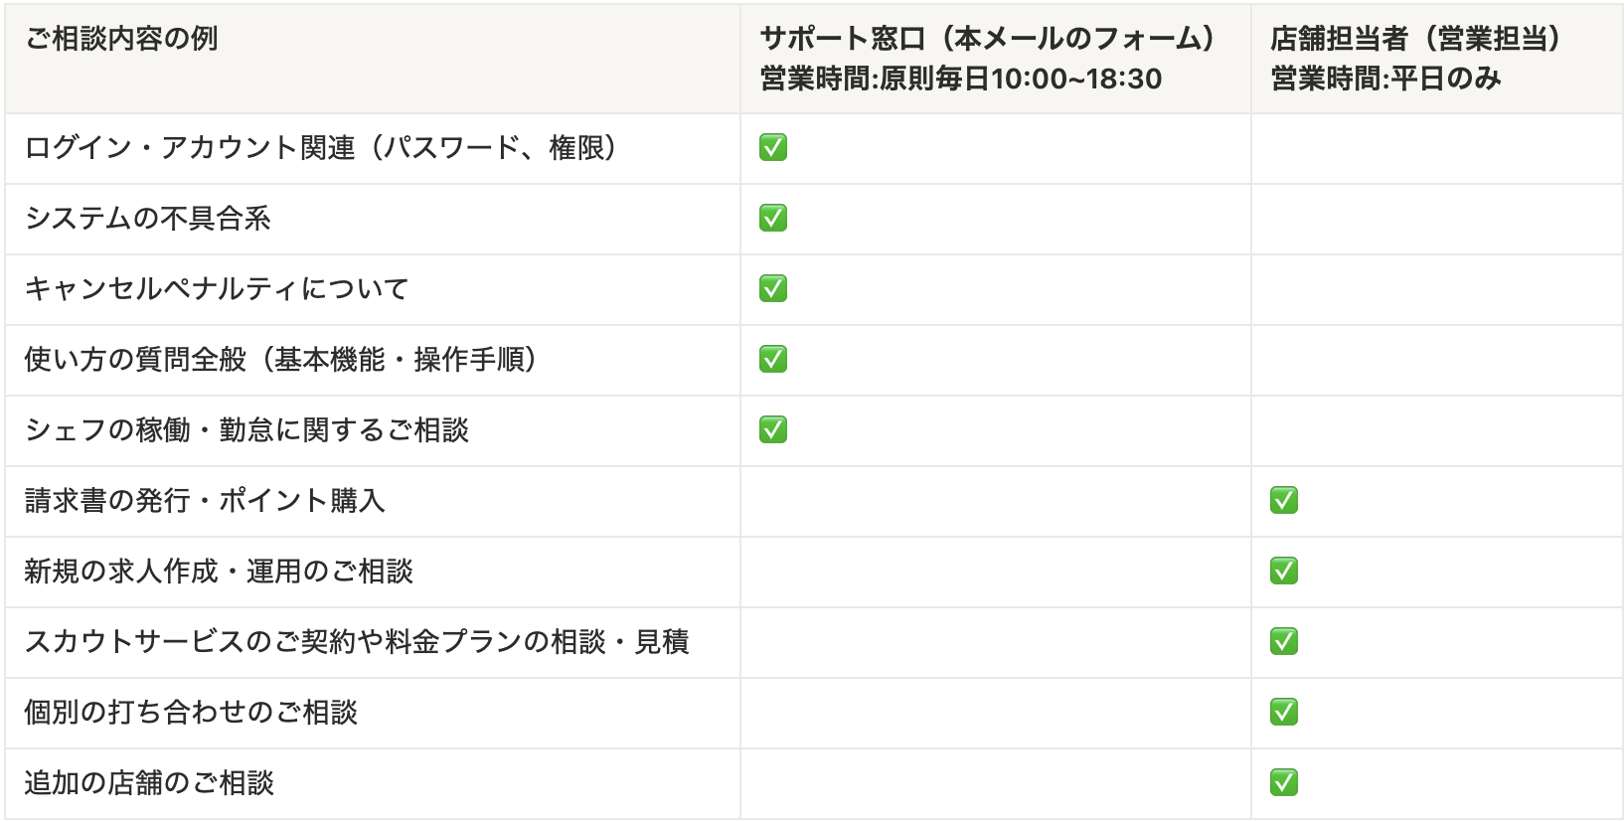The width and height of the screenshot is (1624, 821).
Task: Click the checkmark in the ログイン・アカウント関連 row
Action: (773, 148)
